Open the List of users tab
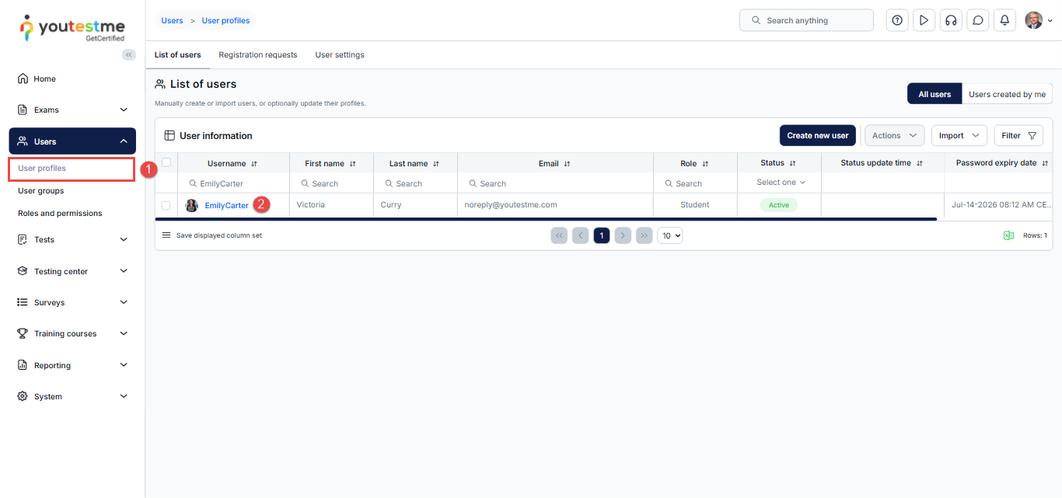 click(177, 55)
